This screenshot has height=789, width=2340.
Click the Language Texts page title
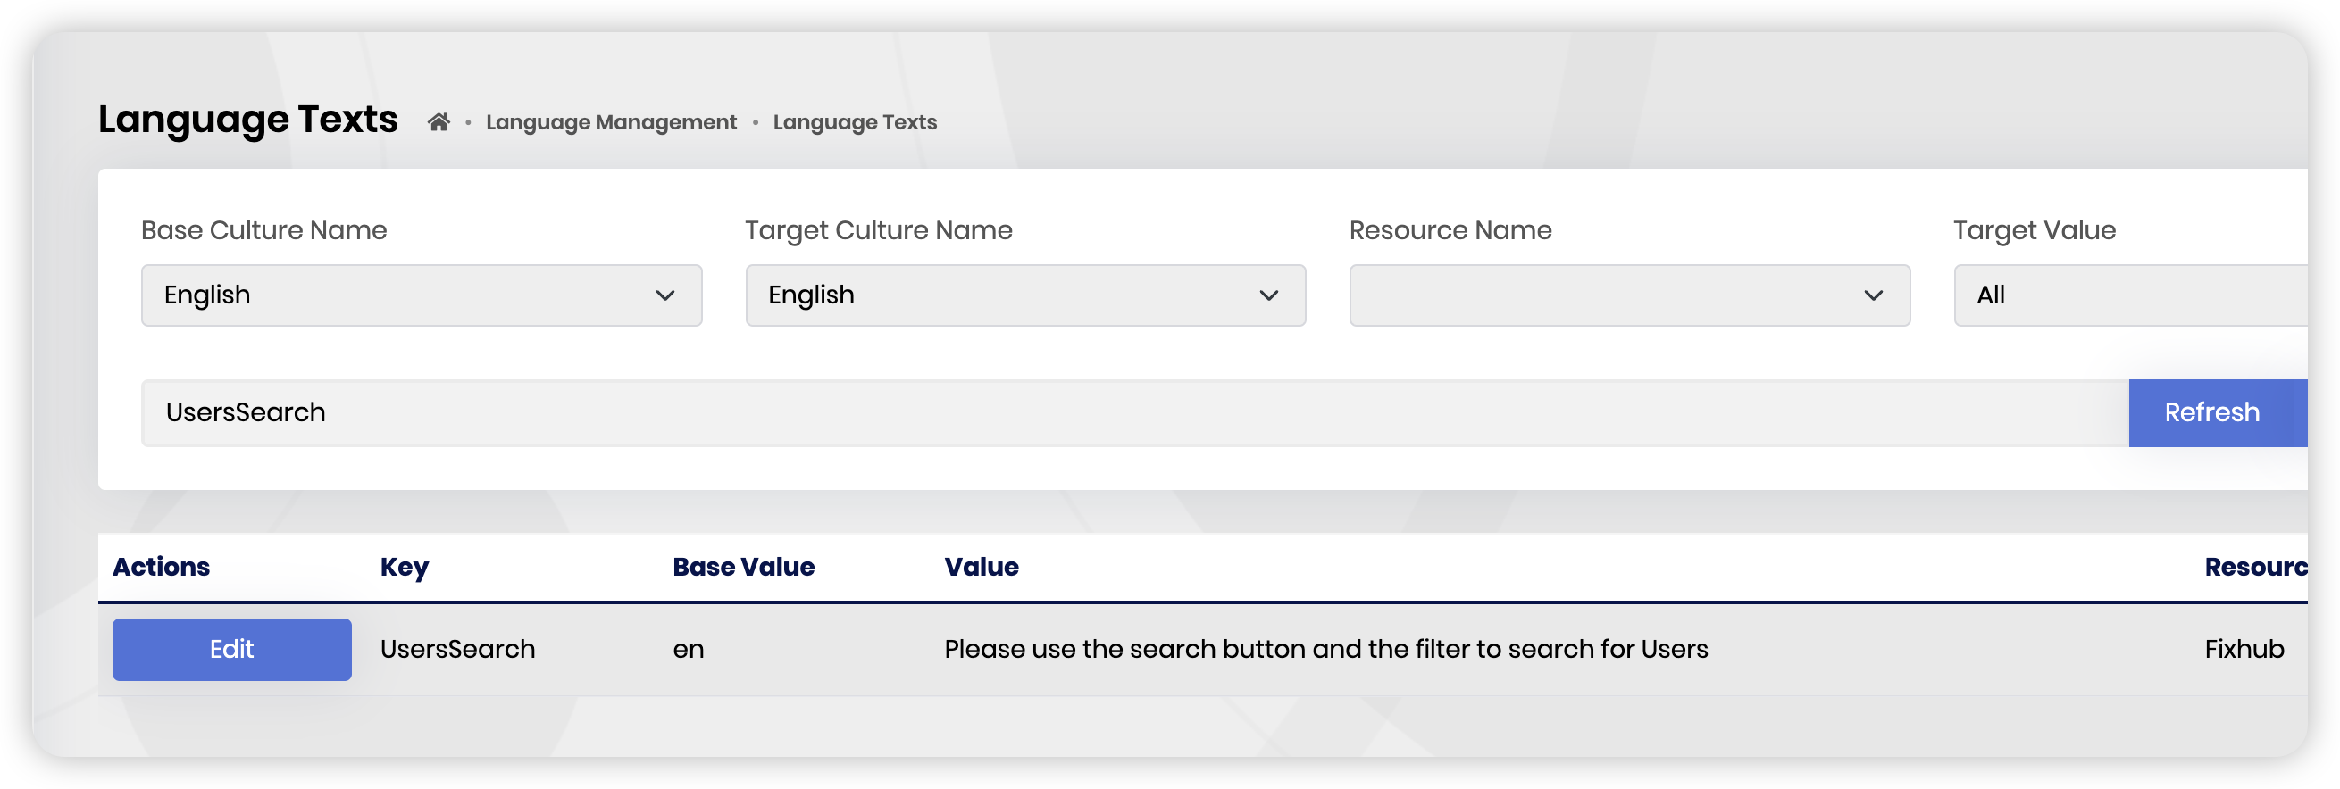tap(247, 120)
